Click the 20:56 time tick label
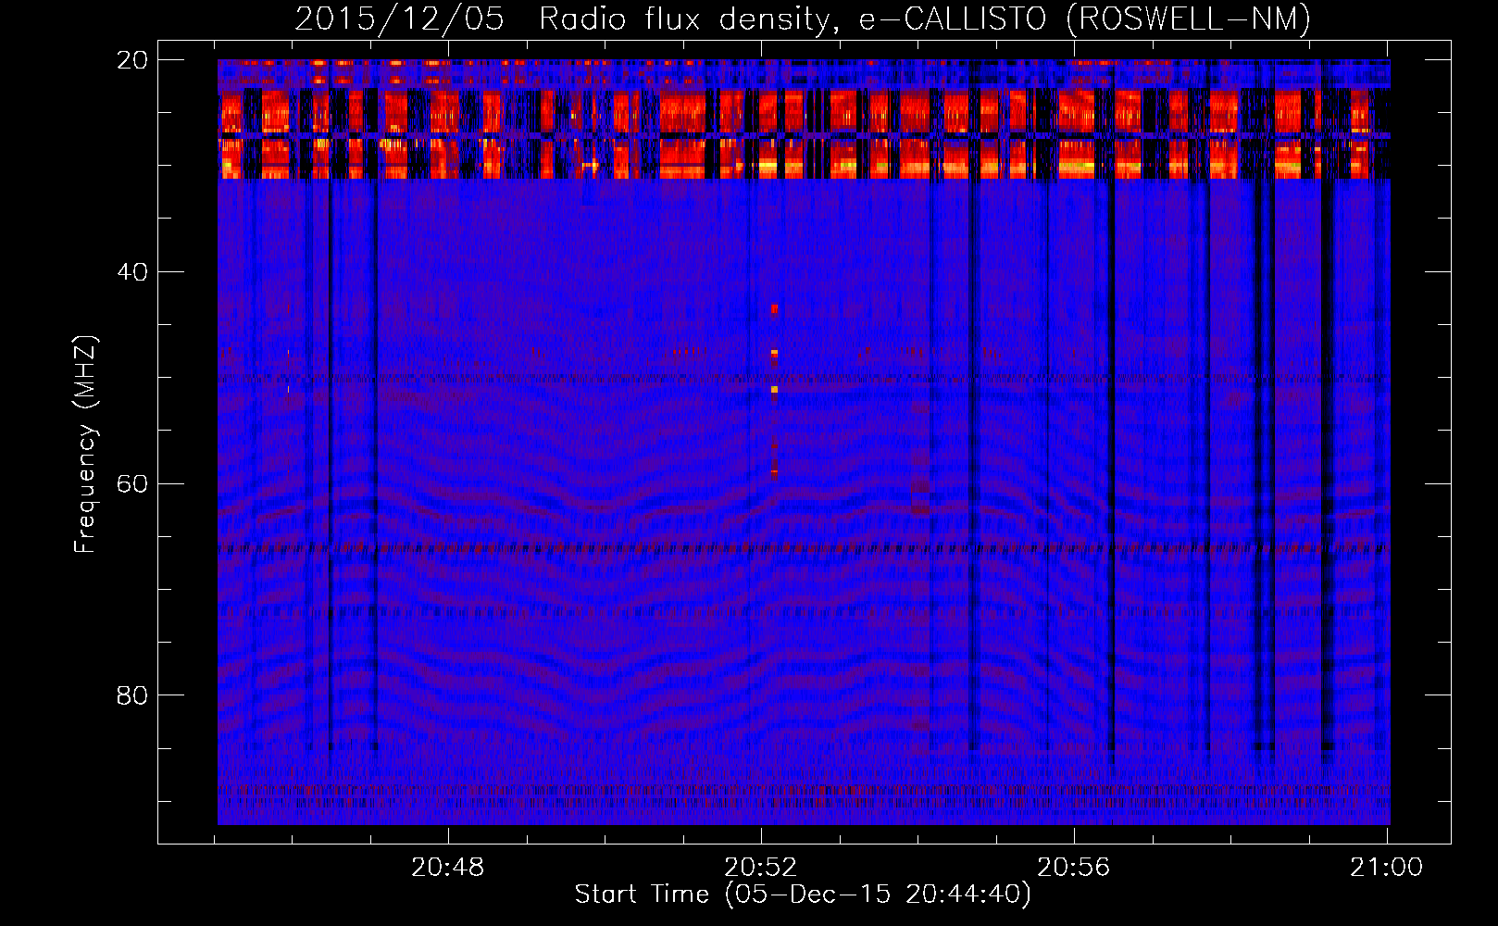Viewport: 1498px width, 926px height. coord(1074,868)
